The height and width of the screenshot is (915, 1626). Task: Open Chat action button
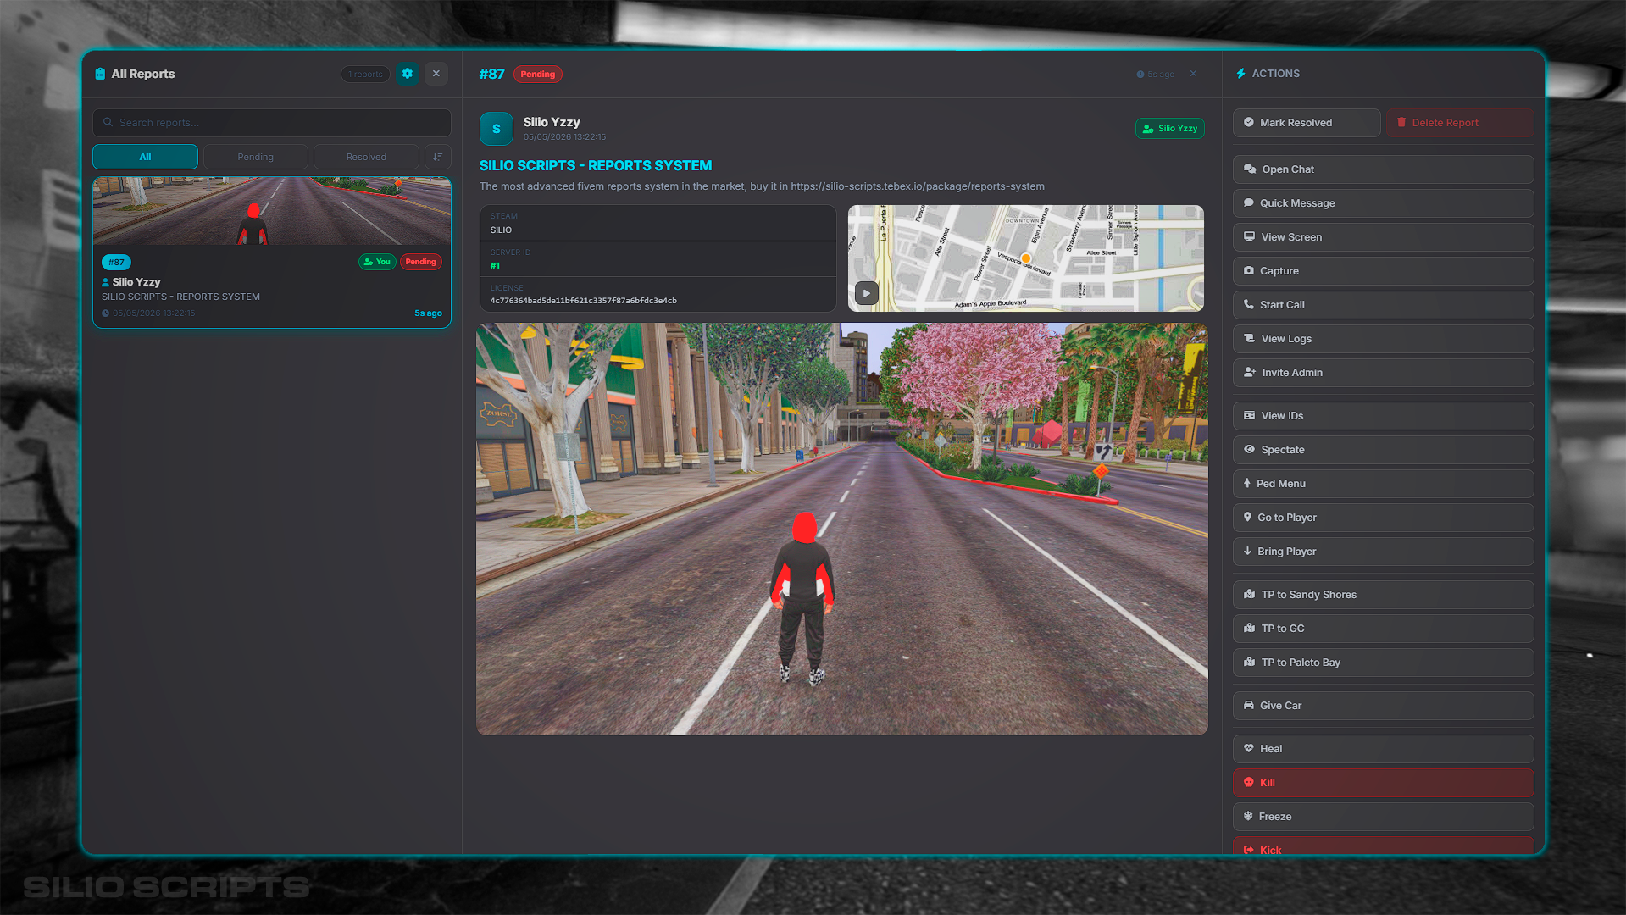coord(1384,169)
